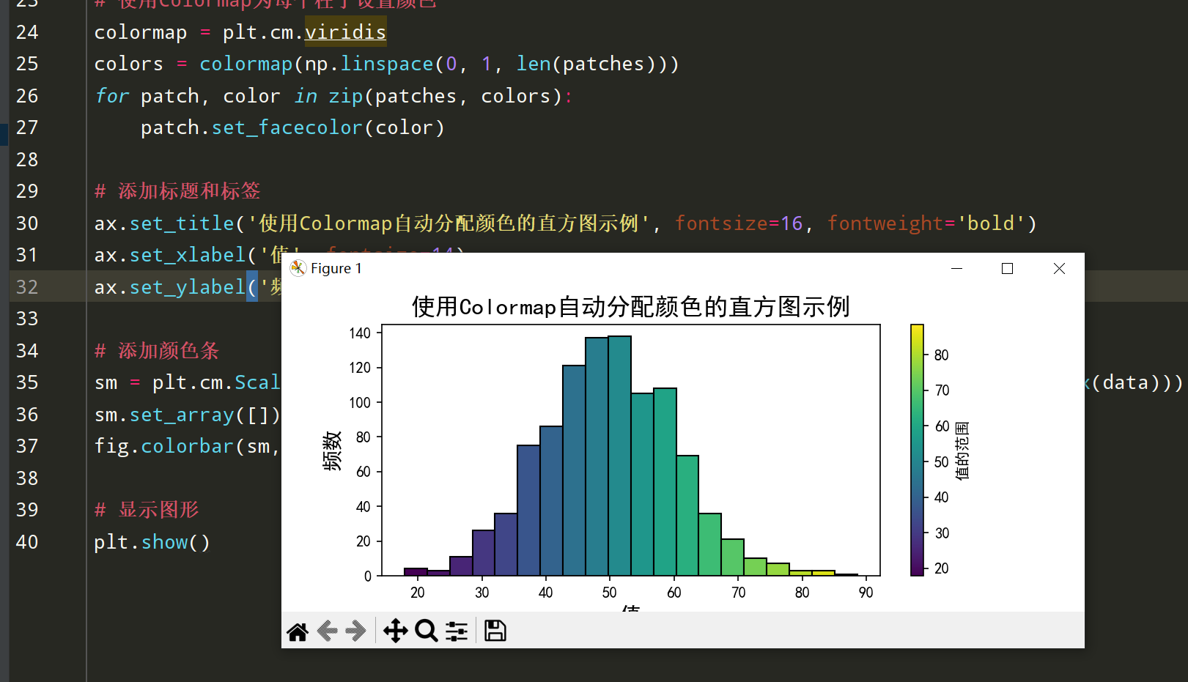Click the matplotlib icon in Figure 1 title bar
The image size is (1188, 682).
point(298,268)
